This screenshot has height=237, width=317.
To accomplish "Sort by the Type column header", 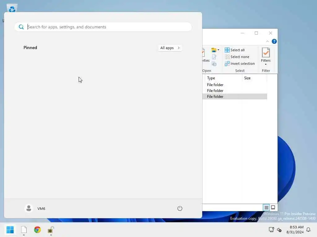I will coord(224,78).
